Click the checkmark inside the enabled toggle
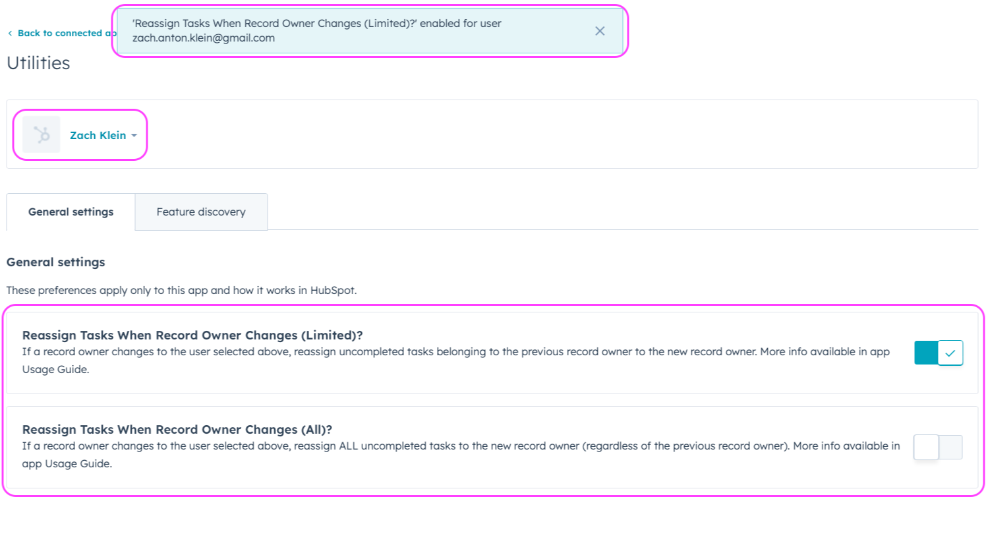 (x=950, y=353)
